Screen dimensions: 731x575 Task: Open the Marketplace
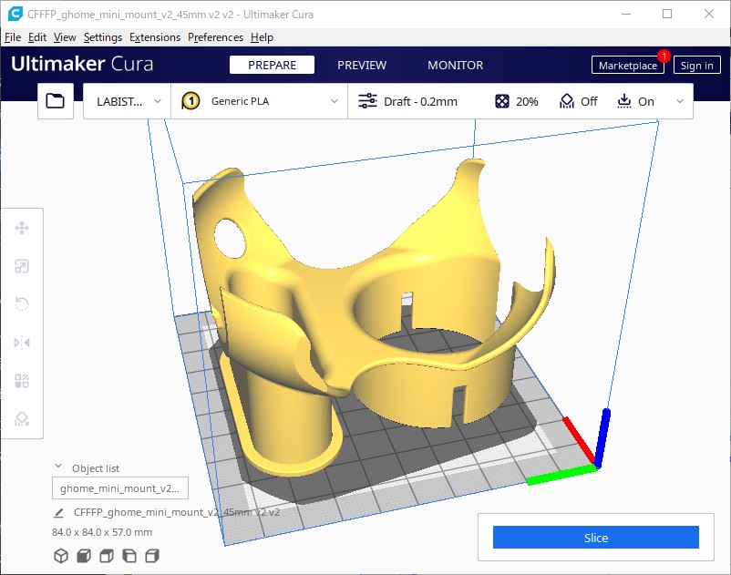(627, 66)
